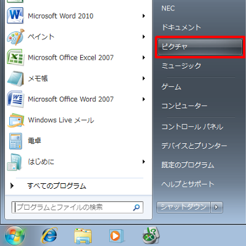Open Microsoft Office Word 2007 icon
Viewport: 246px width, 246px height.
click(15, 99)
